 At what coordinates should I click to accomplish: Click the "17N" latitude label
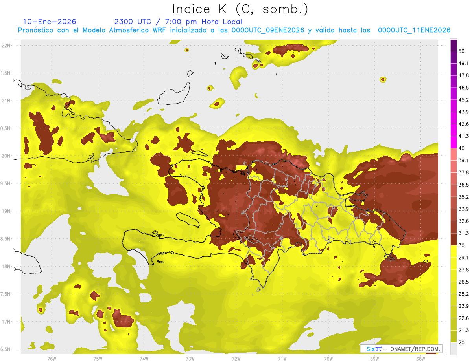(x=7, y=322)
